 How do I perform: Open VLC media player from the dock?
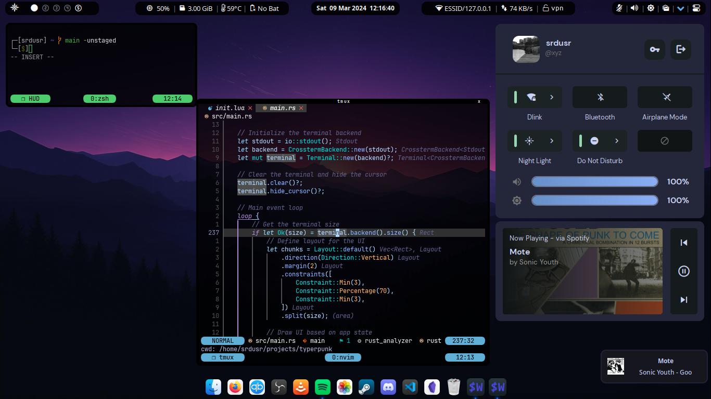(x=301, y=387)
